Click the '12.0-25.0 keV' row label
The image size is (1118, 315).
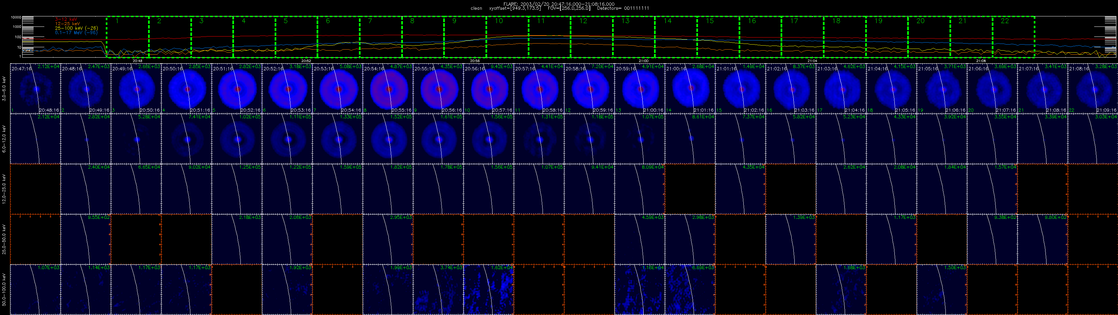click(4, 189)
